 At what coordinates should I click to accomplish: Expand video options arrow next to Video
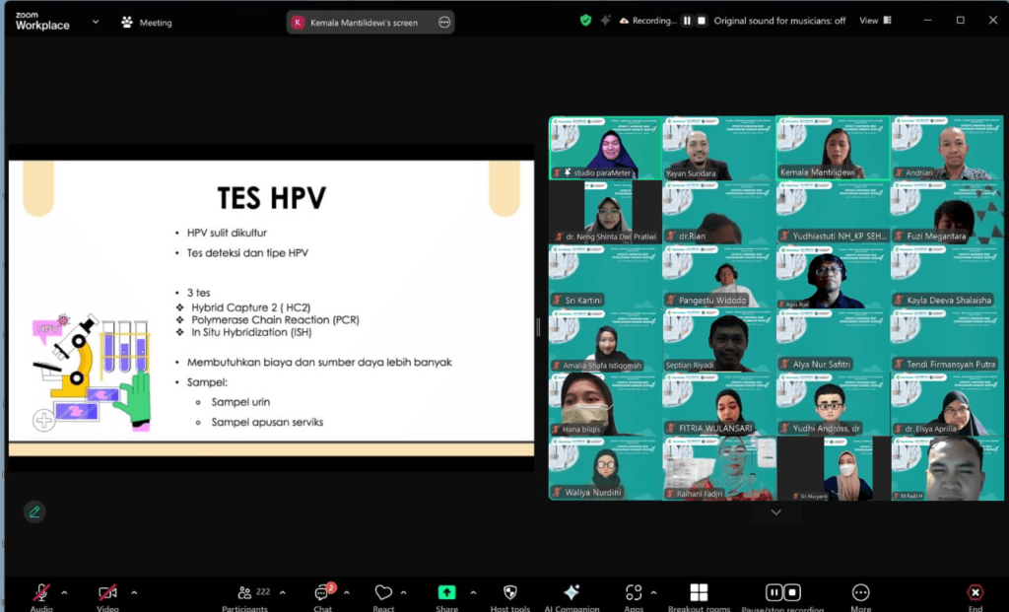pyautogui.click(x=134, y=592)
